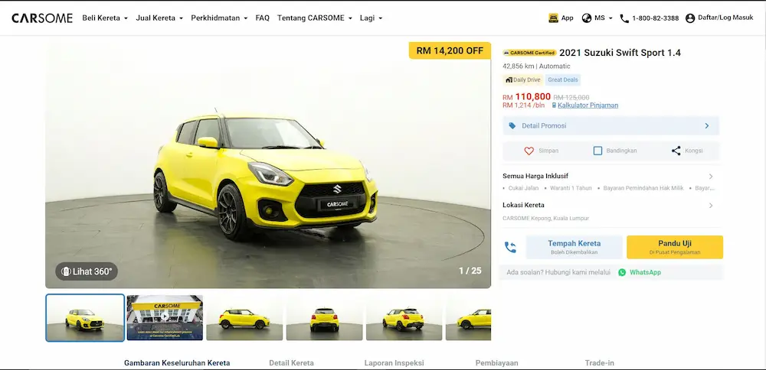Viewport: 766px width, 370px height.
Task: Click the 1 / 25 image counter
Action: pyautogui.click(x=470, y=271)
